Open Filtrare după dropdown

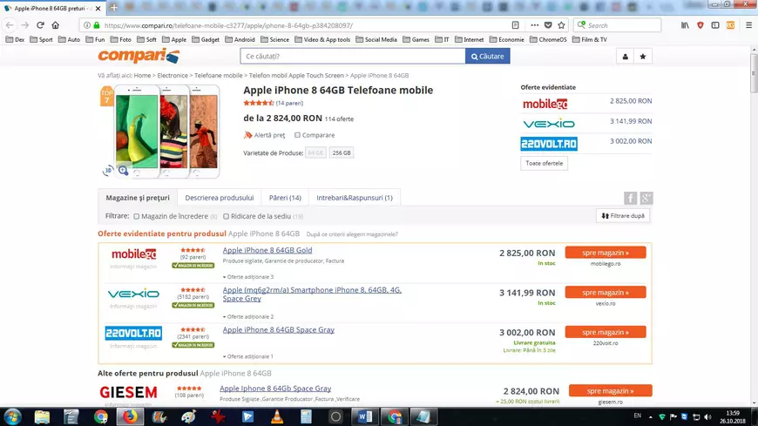pyautogui.click(x=623, y=216)
